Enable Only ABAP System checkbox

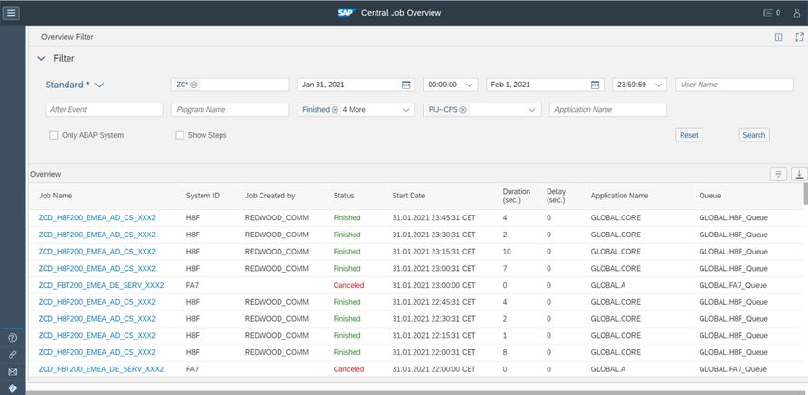(x=54, y=135)
